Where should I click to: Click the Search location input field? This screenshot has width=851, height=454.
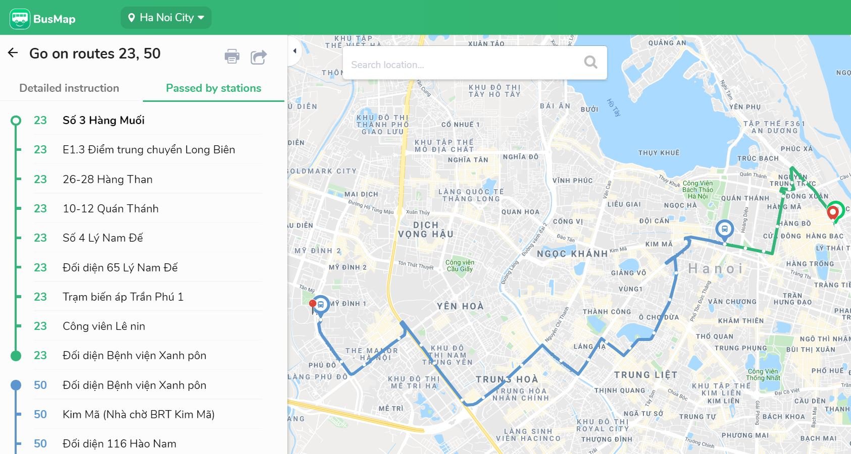(x=465, y=65)
